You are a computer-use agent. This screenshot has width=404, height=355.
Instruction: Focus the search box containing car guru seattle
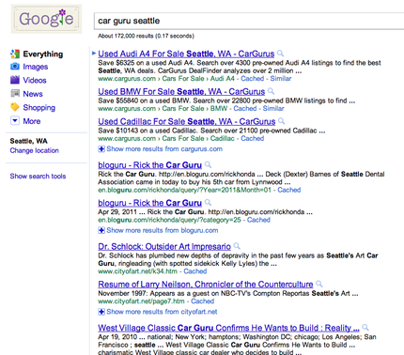pos(249,21)
